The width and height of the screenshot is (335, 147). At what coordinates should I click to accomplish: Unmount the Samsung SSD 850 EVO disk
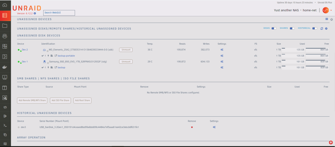click(x=126, y=62)
